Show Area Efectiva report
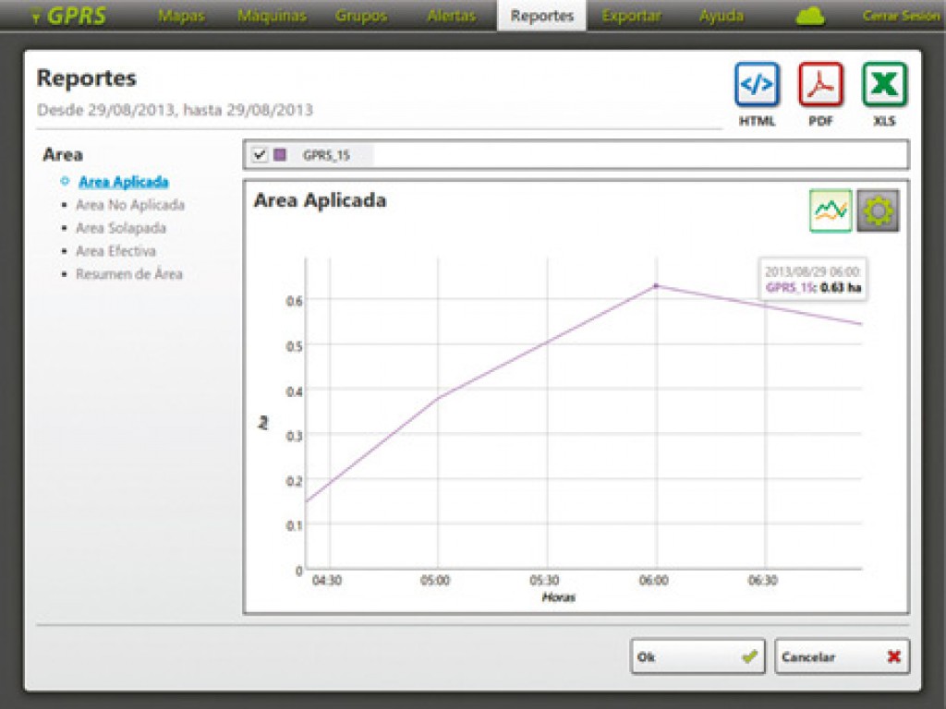This screenshot has width=946, height=709. pyautogui.click(x=115, y=251)
